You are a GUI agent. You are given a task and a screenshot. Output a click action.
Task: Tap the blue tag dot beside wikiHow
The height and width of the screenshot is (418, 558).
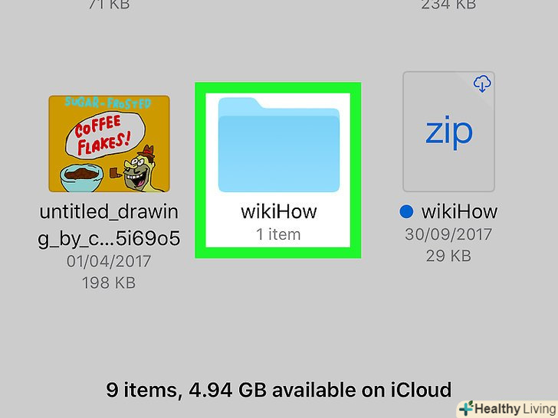406,212
